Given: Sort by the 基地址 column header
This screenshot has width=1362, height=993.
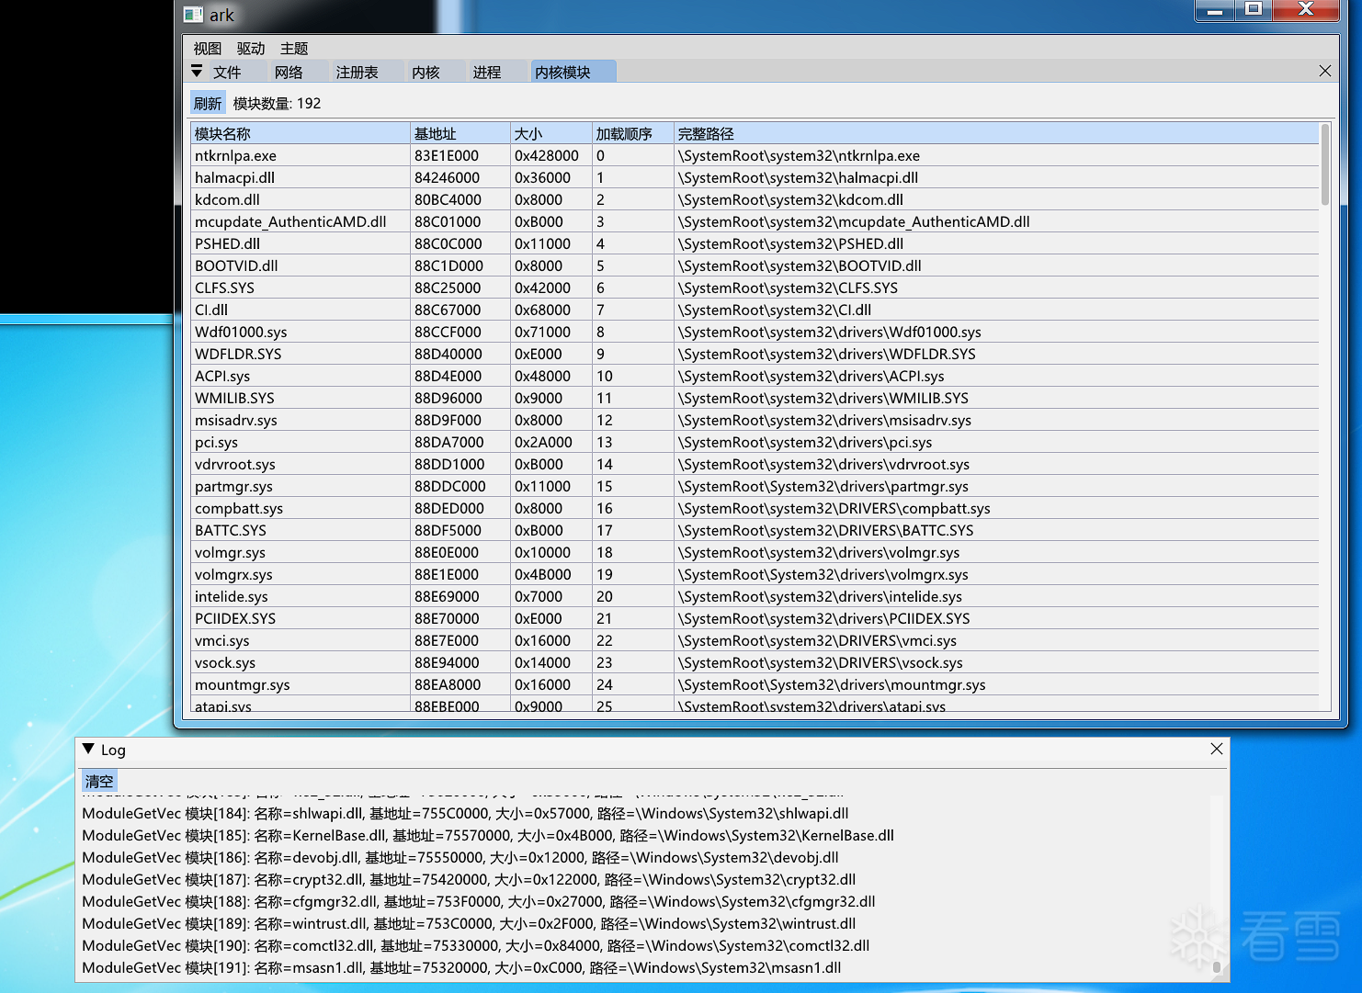Looking at the screenshot, I should 460,133.
